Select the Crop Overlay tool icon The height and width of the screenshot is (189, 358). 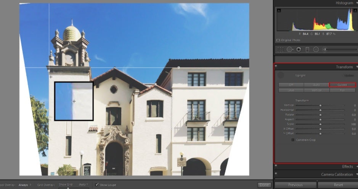pyautogui.click(x=280, y=49)
